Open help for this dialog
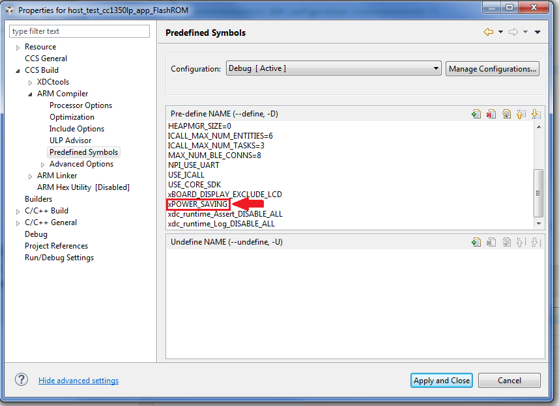Viewport: 559px width, 406px height. [21, 379]
